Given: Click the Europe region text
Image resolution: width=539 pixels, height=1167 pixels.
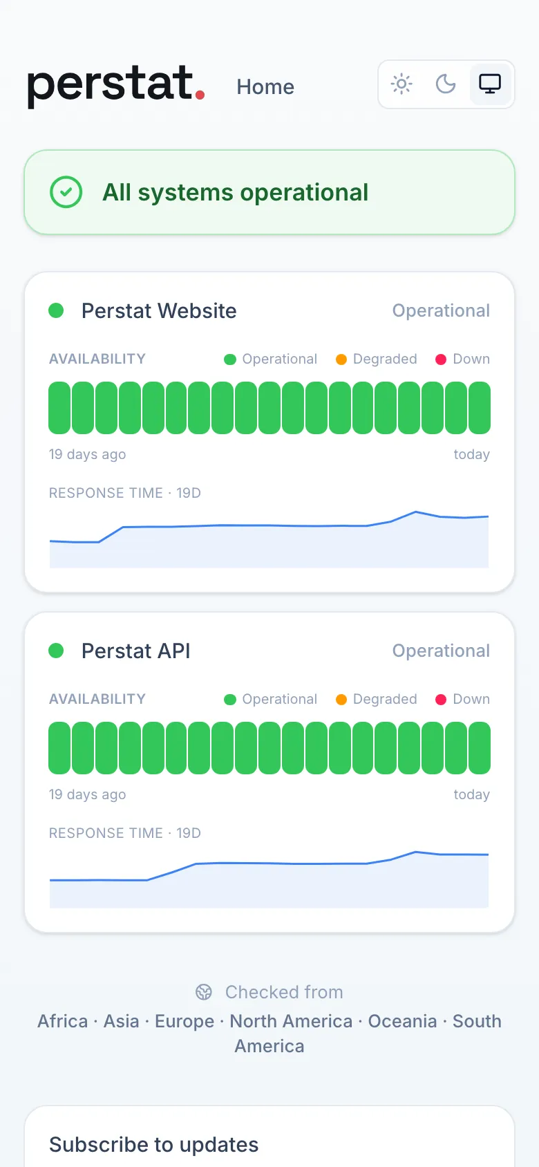Looking at the screenshot, I should (x=185, y=1021).
